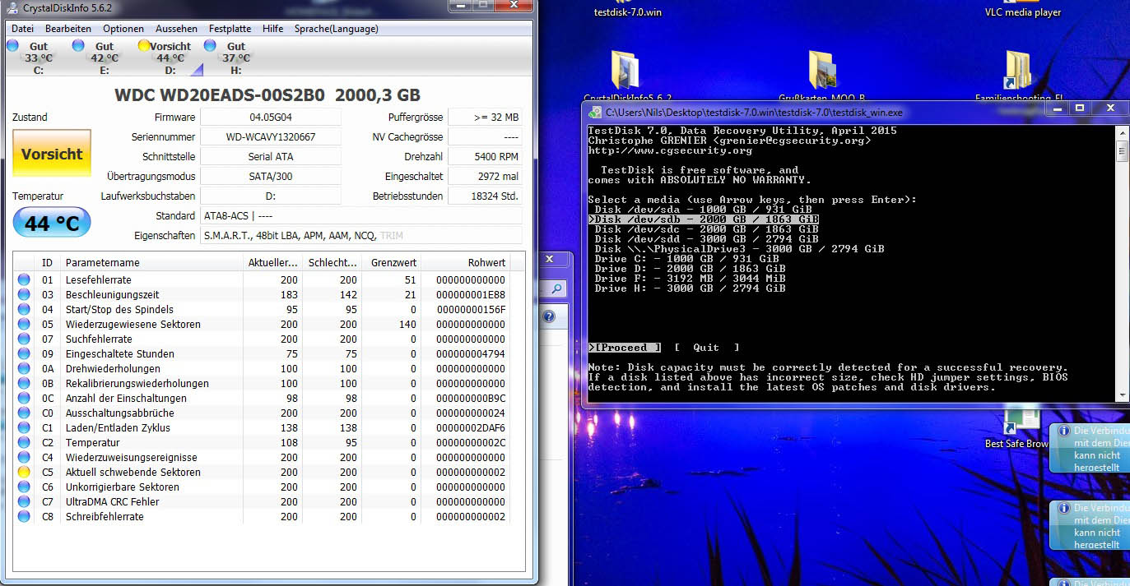The width and height of the screenshot is (1130, 586).
Task: Click status circle for Drehwiederholungen
Action: pyautogui.click(x=24, y=368)
